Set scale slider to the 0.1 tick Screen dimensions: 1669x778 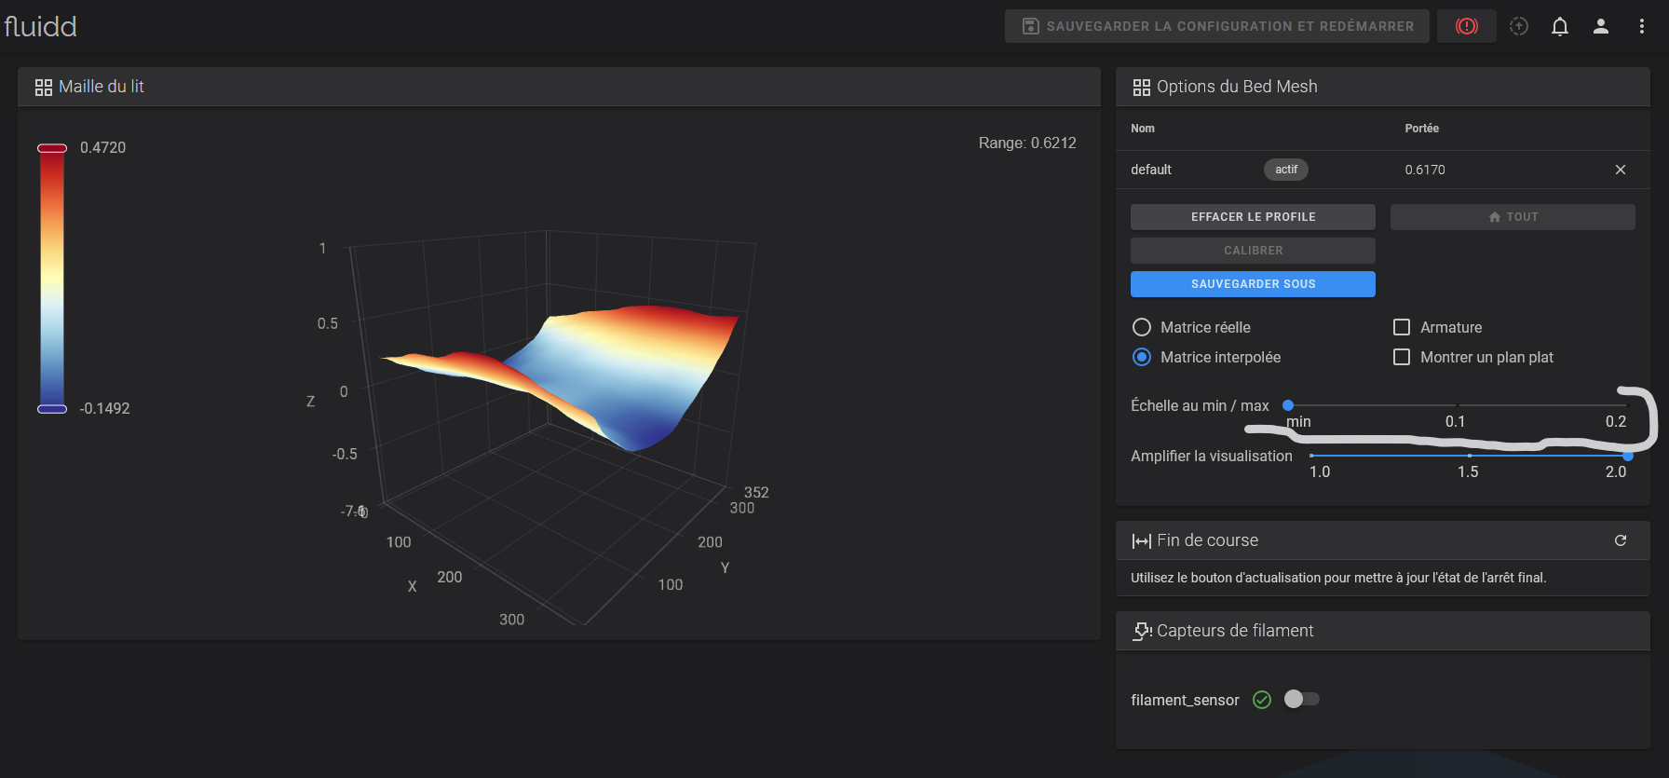pos(1456,405)
